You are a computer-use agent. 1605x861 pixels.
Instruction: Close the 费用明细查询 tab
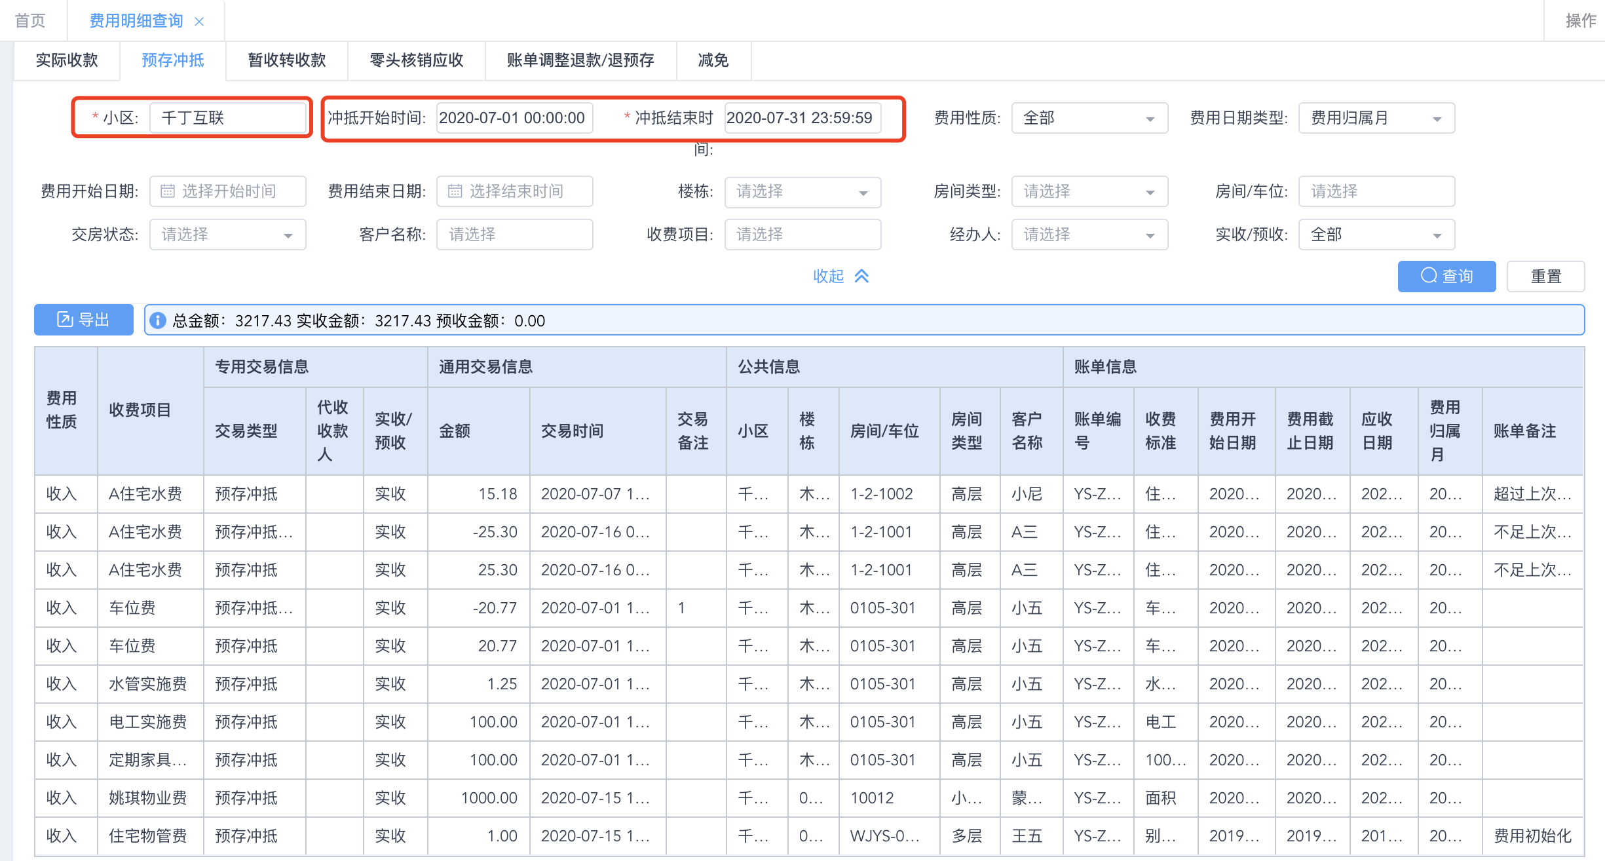pos(199,22)
